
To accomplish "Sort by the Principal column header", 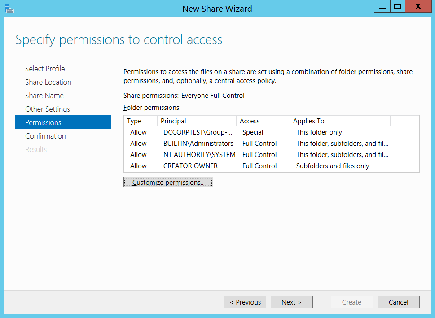I will click(197, 121).
